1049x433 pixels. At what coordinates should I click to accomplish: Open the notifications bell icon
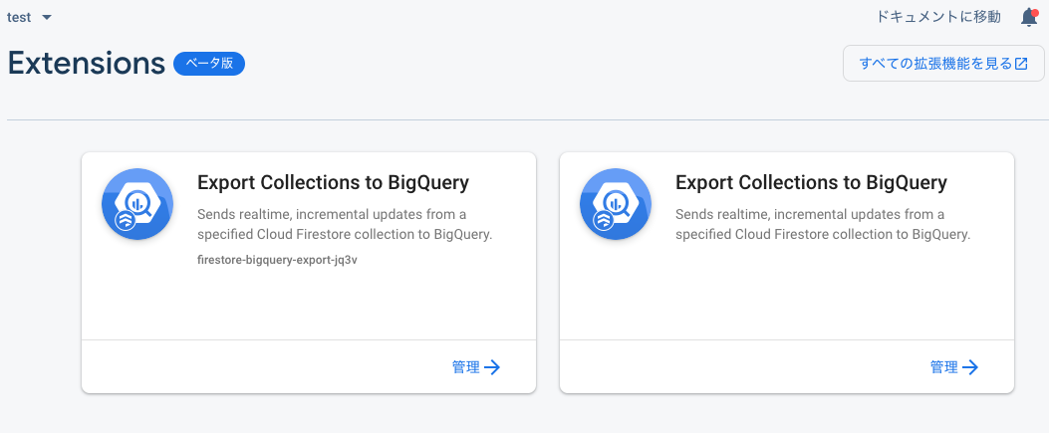[1029, 17]
